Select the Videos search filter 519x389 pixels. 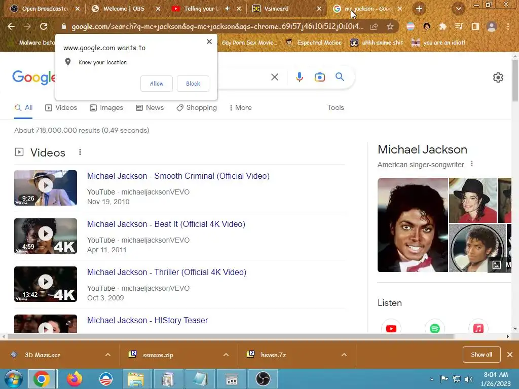pos(61,107)
